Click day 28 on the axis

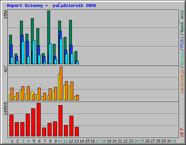158,141
